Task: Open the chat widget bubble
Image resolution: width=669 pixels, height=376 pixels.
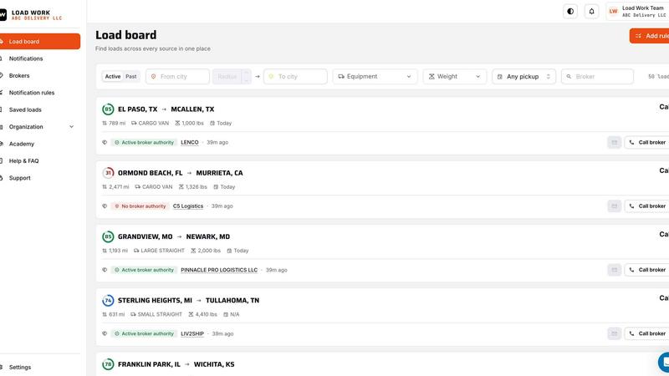Action: click(664, 362)
